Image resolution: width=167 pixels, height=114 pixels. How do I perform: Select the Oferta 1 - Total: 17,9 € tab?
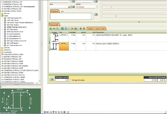coord(96,29)
